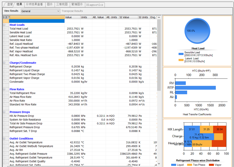
Task: Open the 图示 tab
Action: pyautogui.click(x=50, y=4)
